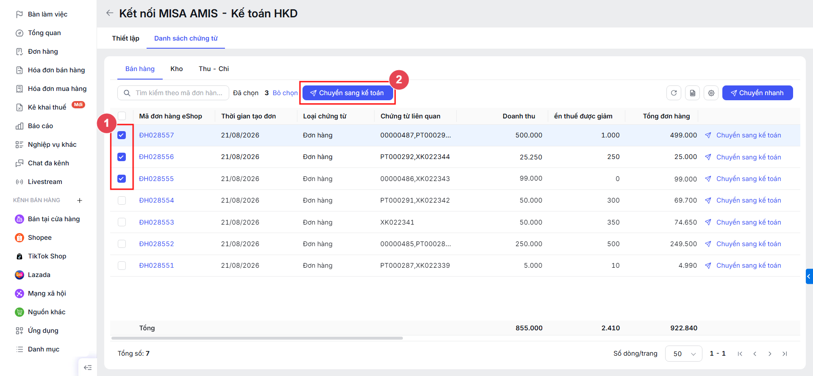Screen dimensions: 813x376
Task: Switch to the Kho tab
Action: tap(177, 69)
